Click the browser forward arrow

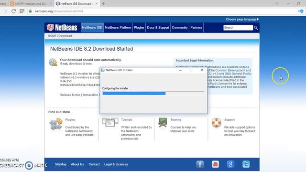pos(5,11)
